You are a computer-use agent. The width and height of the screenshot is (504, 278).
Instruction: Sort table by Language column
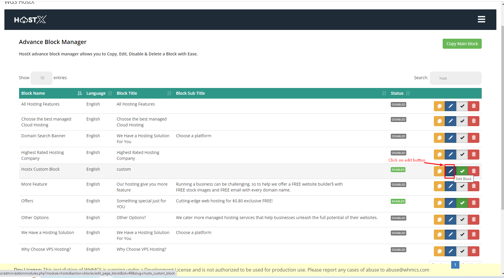click(99, 93)
